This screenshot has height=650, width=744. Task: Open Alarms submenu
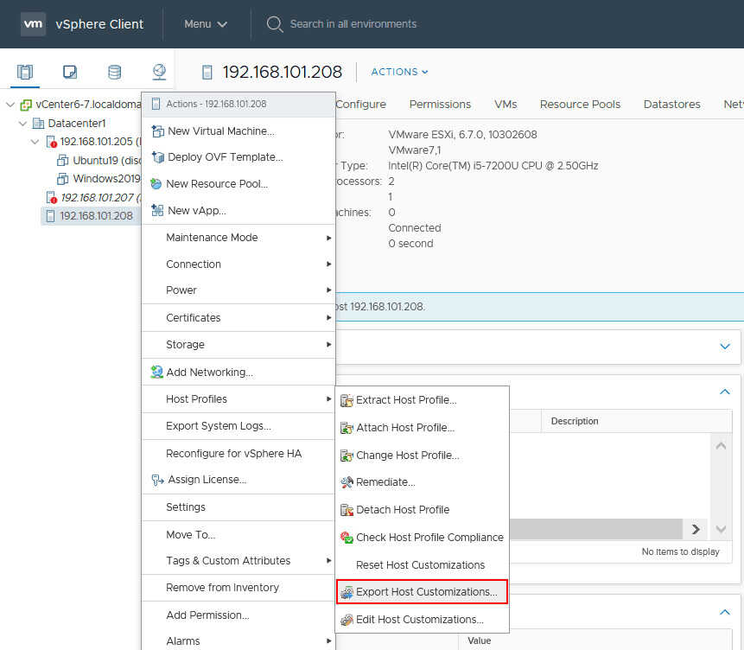(x=238, y=641)
